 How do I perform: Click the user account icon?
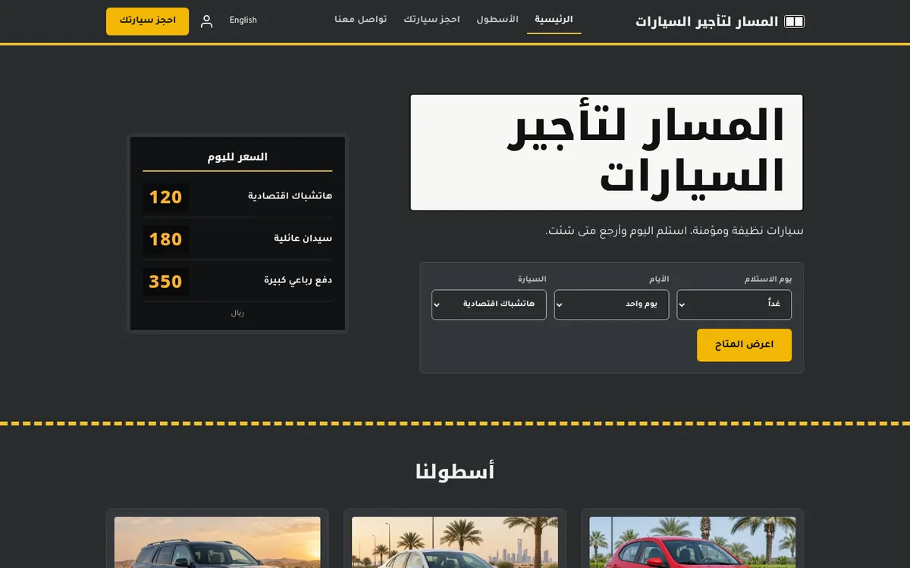click(206, 21)
